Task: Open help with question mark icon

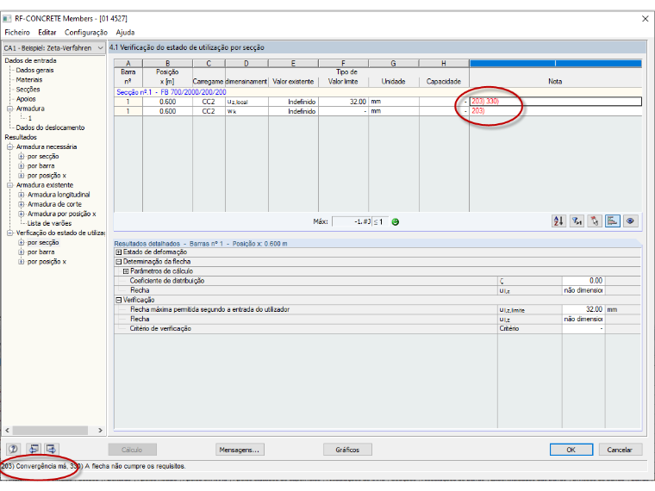Action: coord(13,449)
